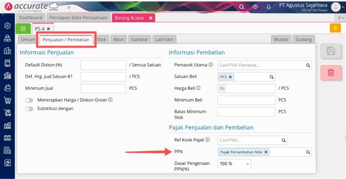The image size is (346, 179).
Task: Toggle the Substitusi dengan switch
Action: pos(29,109)
